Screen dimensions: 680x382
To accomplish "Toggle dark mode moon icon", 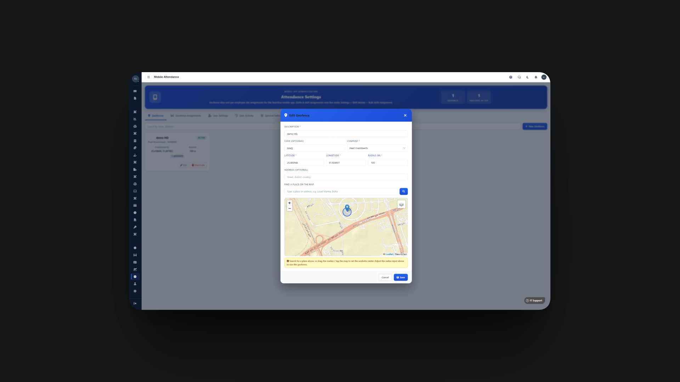I will point(527,77).
